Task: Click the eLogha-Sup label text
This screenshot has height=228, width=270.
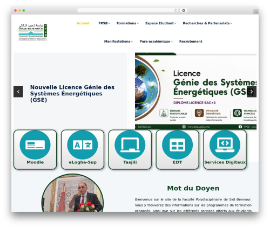Action: (x=83, y=162)
